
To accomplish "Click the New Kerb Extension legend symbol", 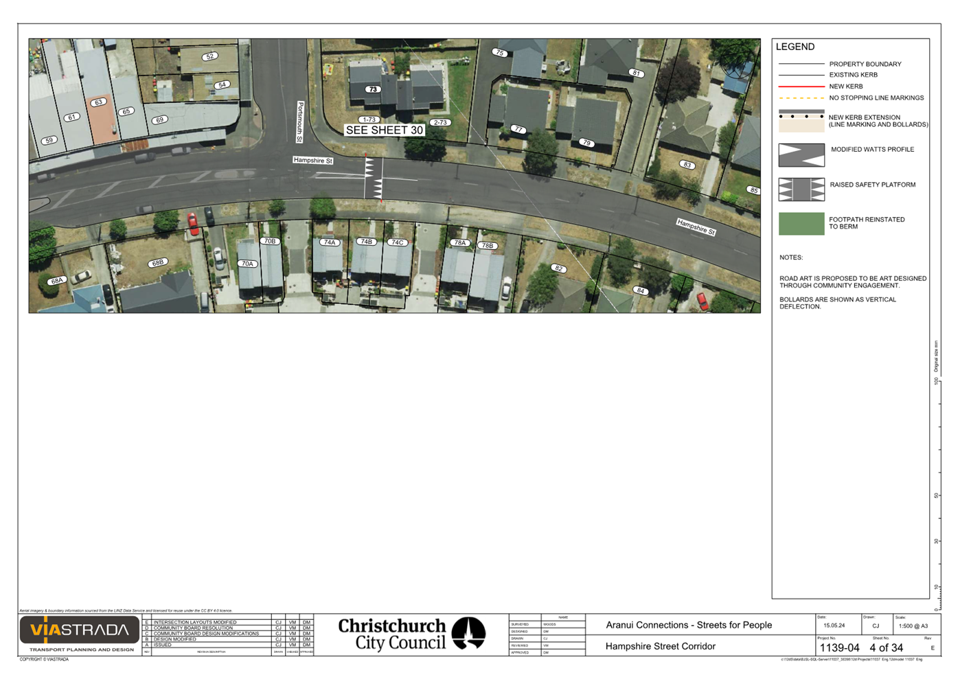I will (x=801, y=121).
